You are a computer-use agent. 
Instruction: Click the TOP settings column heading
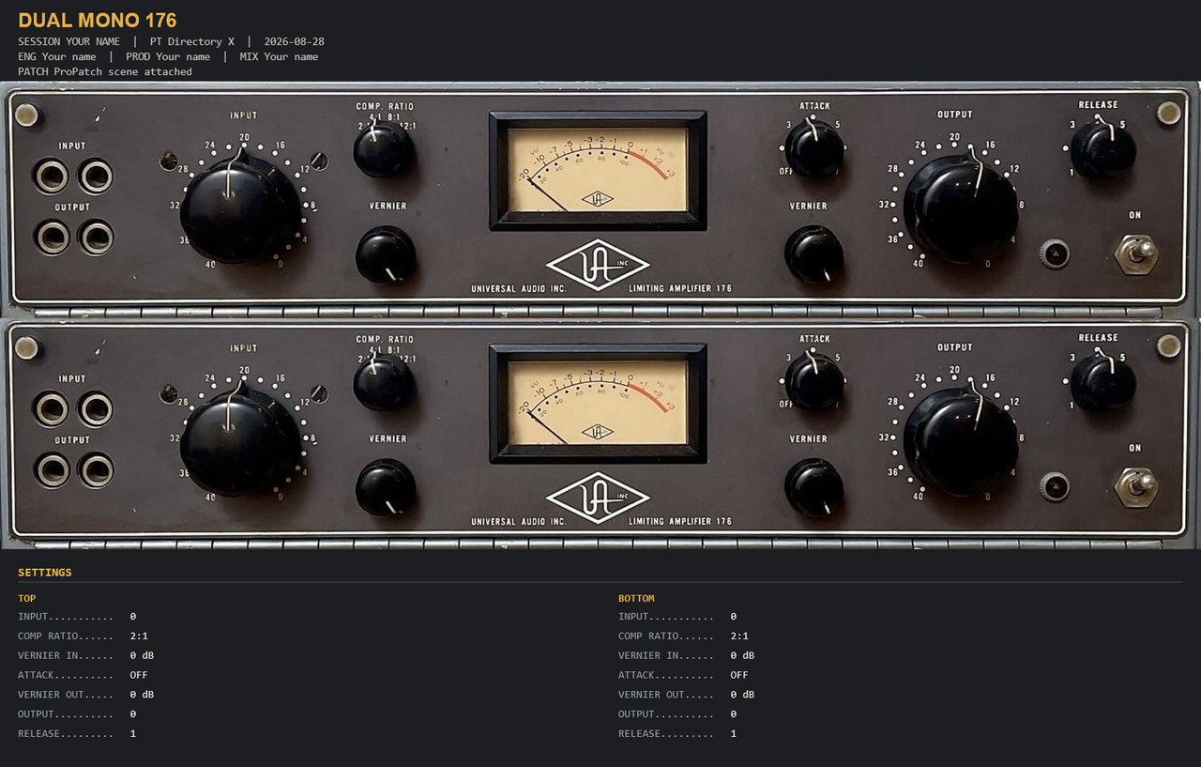point(27,598)
